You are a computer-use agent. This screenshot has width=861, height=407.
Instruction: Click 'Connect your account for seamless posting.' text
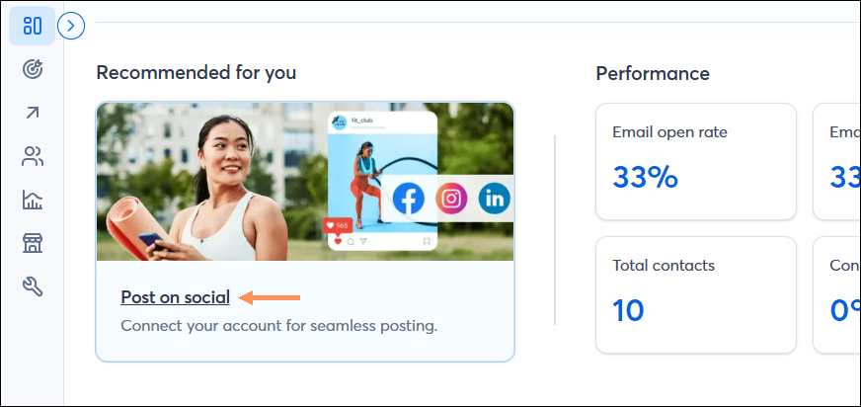coord(279,326)
